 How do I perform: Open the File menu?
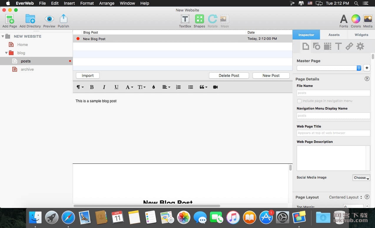(x=42, y=3)
